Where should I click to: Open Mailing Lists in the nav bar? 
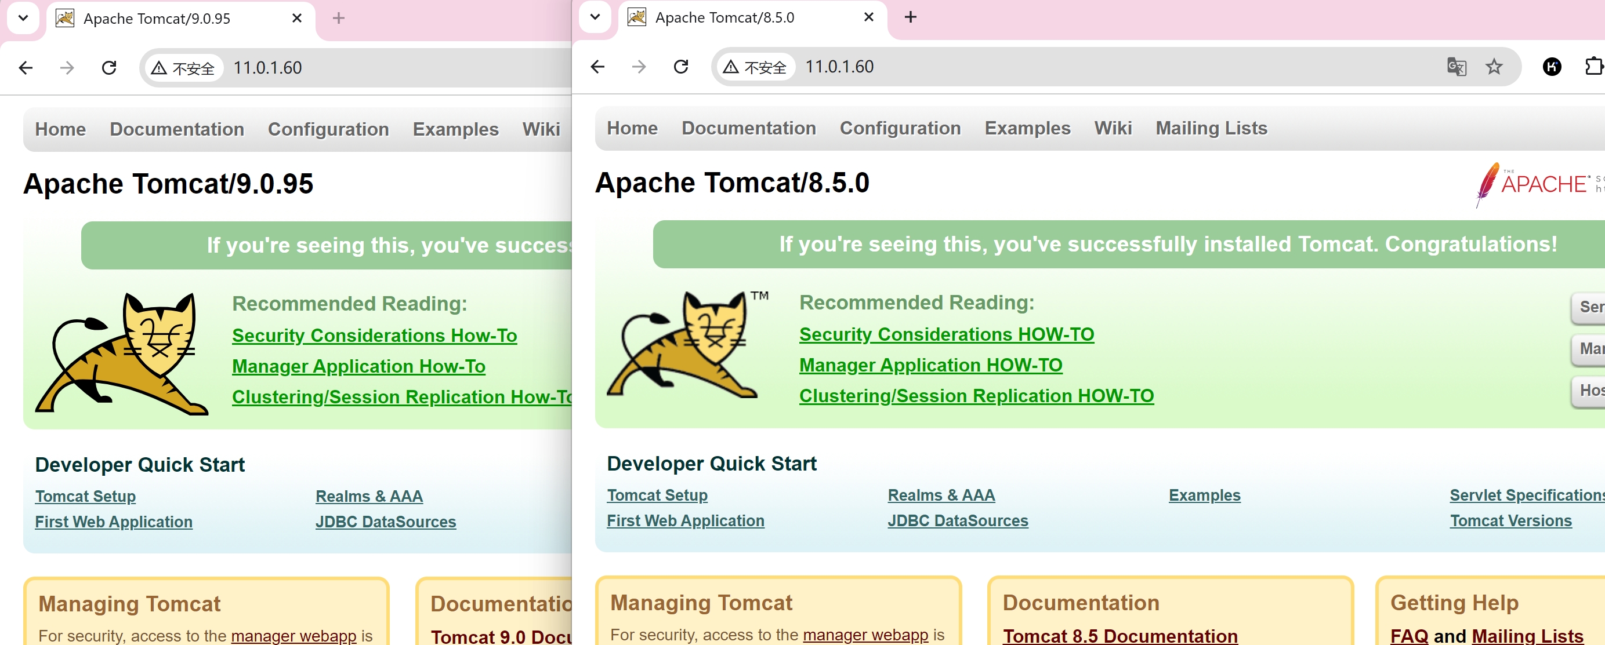[1211, 127]
